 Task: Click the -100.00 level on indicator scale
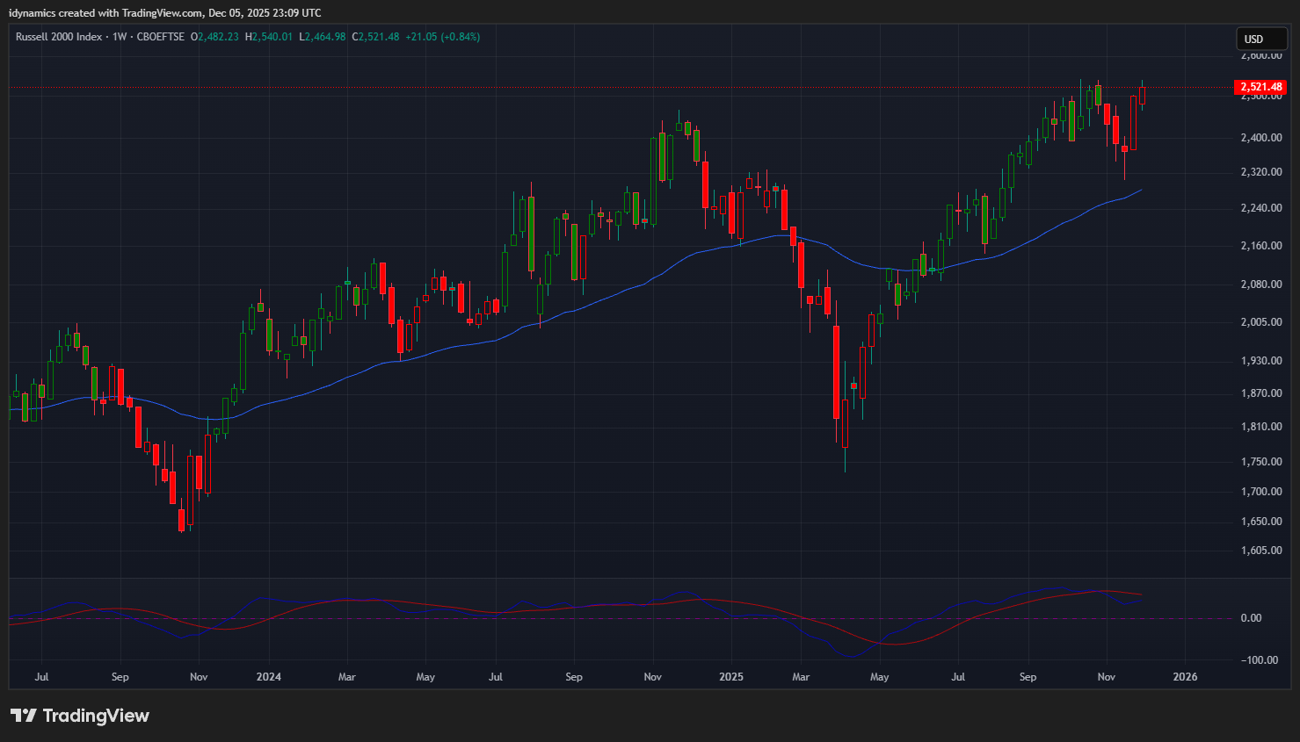(x=1259, y=660)
